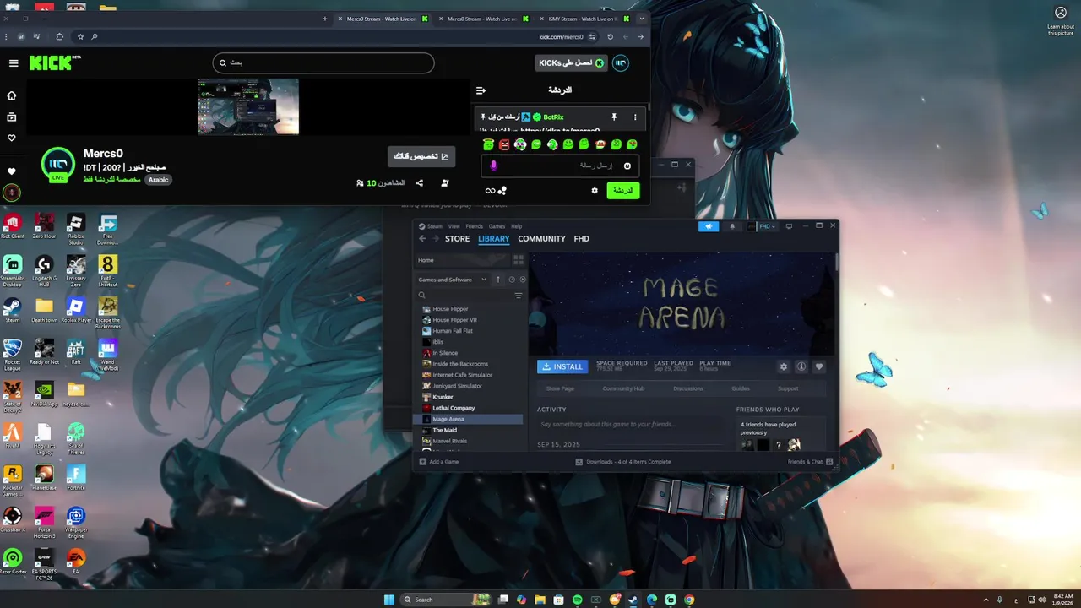Open Help menu in Steam
This screenshot has width=1081, height=608.
[517, 226]
